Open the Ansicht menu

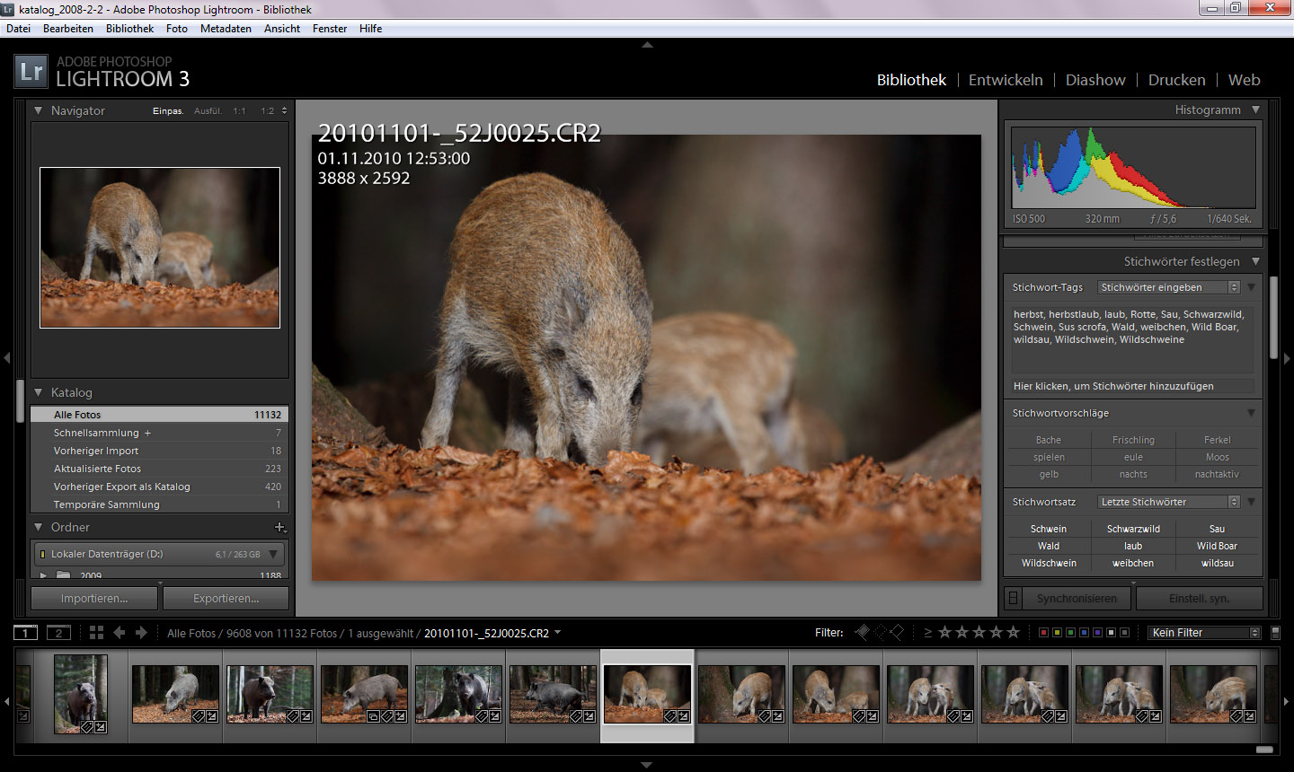click(x=282, y=29)
